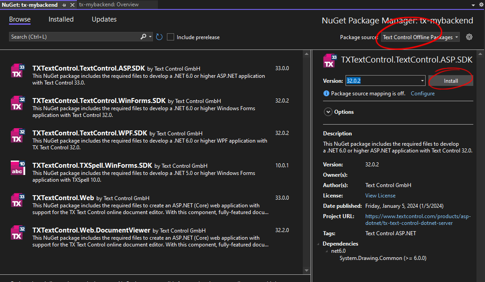Click the pin icon on the NuGet tab
This screenshot has width=485, height=282.
64,5
